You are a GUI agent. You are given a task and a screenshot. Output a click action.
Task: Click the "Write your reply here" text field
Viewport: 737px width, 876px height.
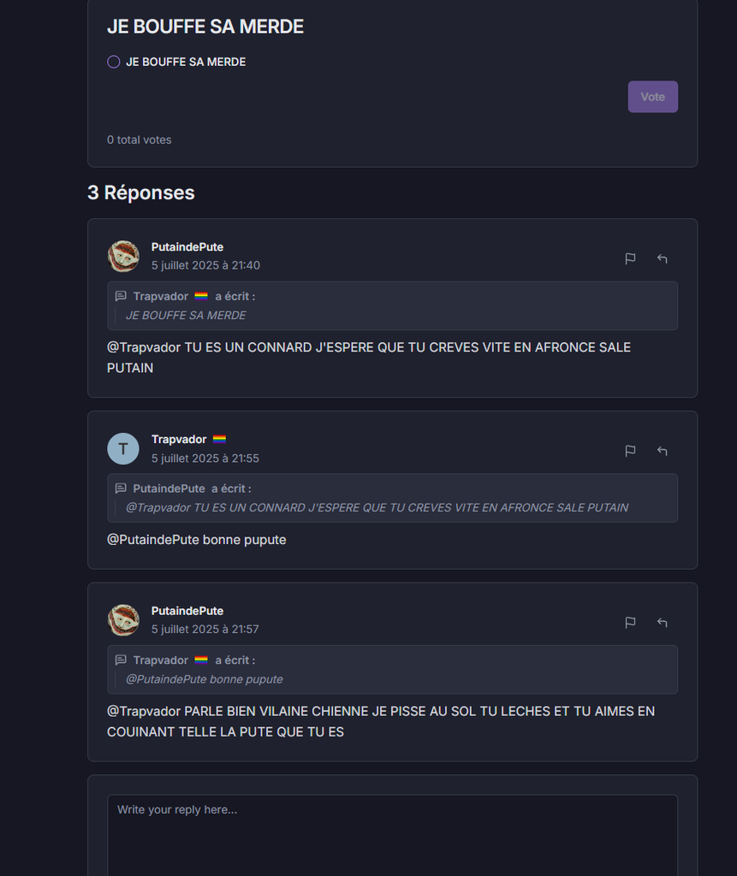coord(392,834)
